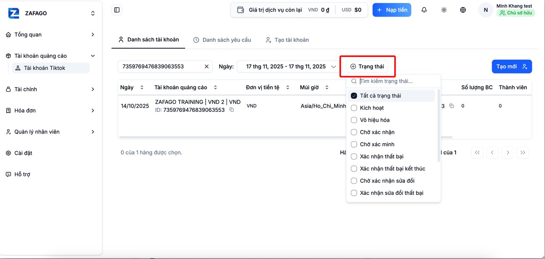Check the Kích hoạt status
The height and width of the screenshot is (259, 545).
[354, 108]
